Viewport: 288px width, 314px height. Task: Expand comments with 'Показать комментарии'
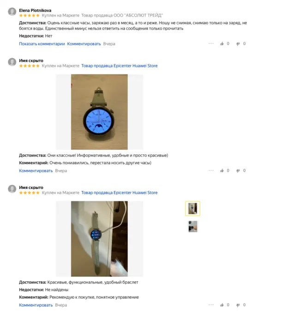(x=42, y=44)
